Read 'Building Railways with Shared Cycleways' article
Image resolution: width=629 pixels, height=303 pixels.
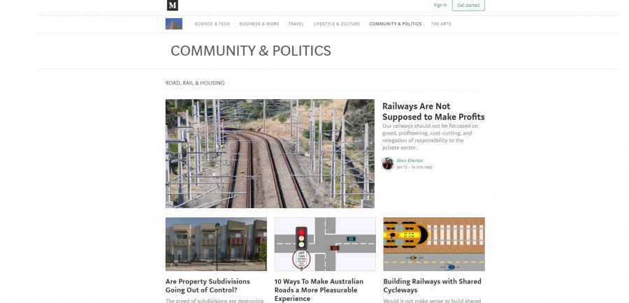[432, 286]
